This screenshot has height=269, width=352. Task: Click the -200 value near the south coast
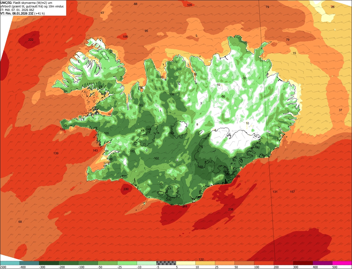tap(168, 200)
